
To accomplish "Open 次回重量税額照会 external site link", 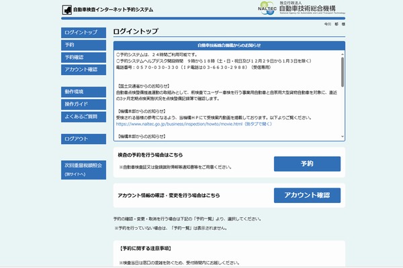I will coord(83,170).
